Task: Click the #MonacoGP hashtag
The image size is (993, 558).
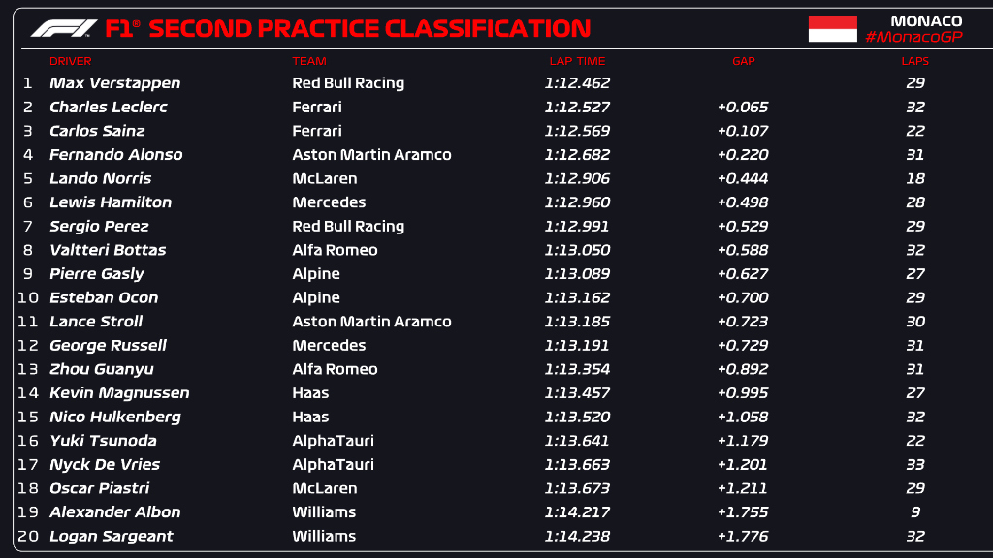Action: point(913,37)
